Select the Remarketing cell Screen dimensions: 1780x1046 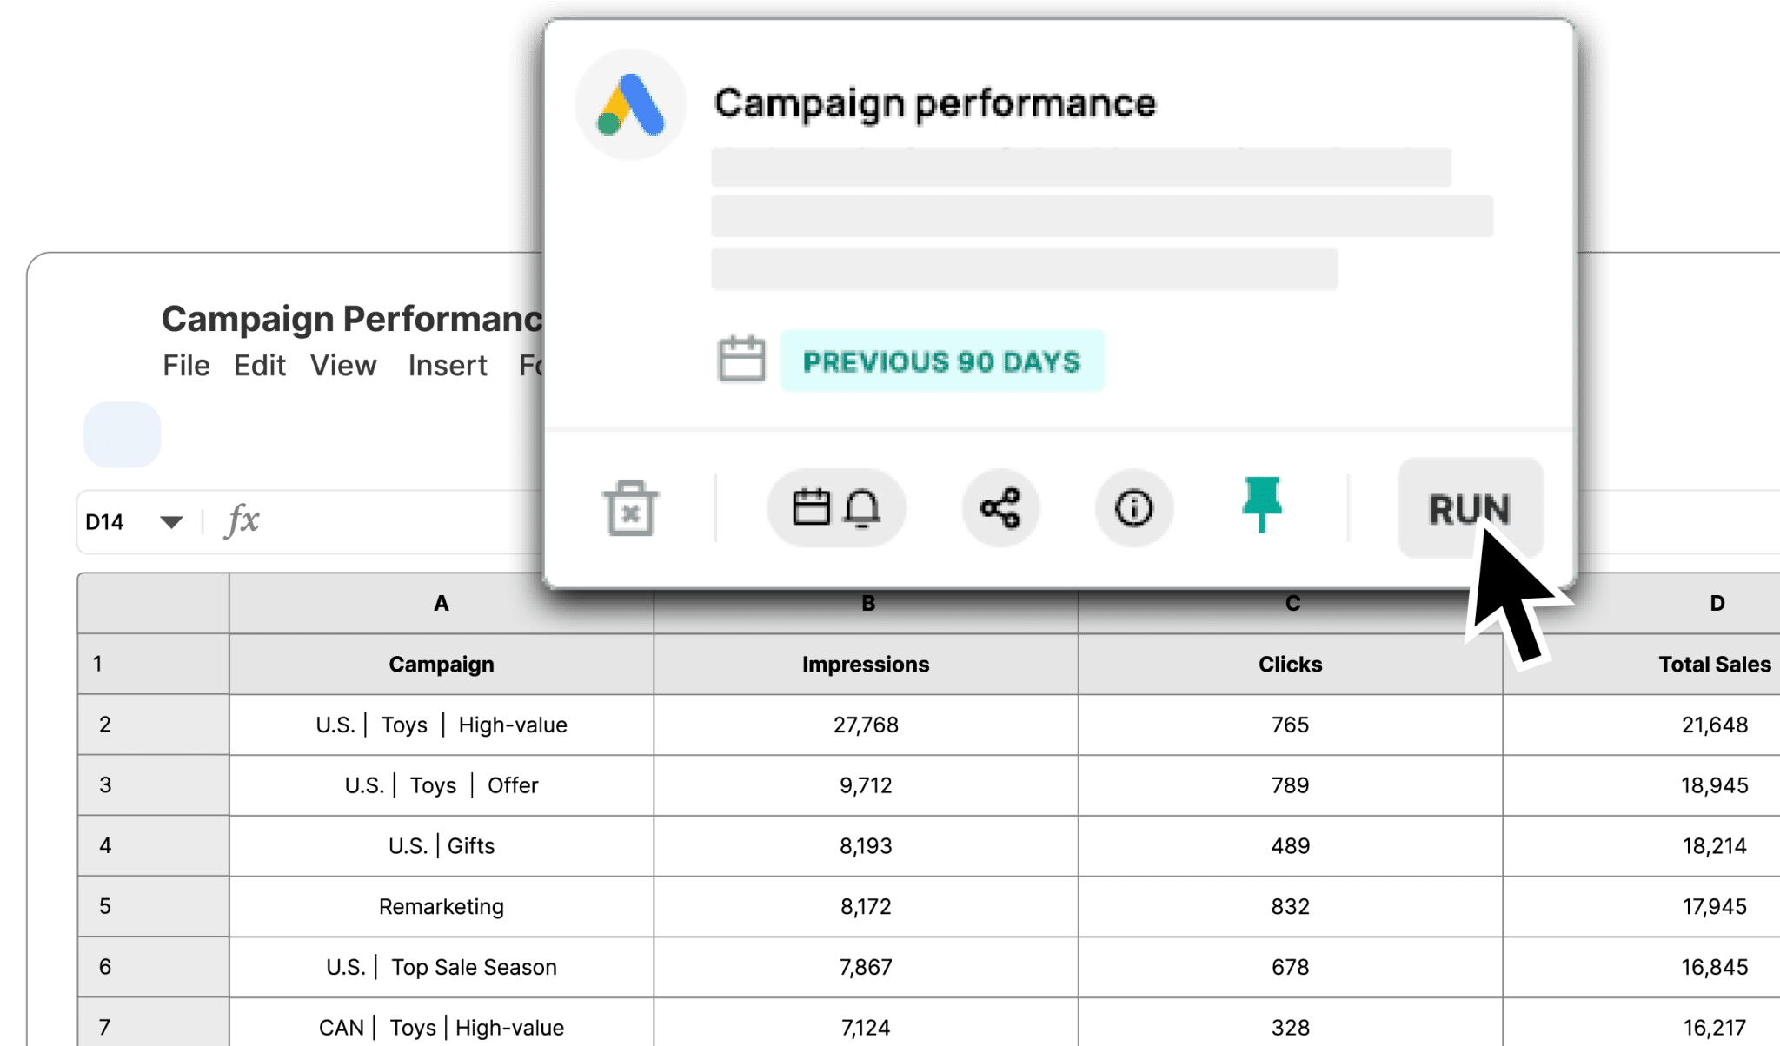coord(442,906)
